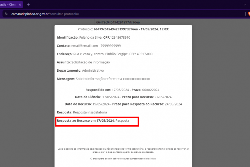Click the Data do Recurso line
The width and height of the screenshot is (250, 167).
[123, 104]
